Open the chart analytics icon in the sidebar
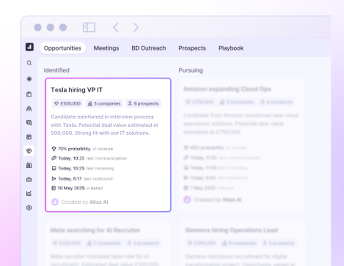344x266 pixels. coord(29,193)
